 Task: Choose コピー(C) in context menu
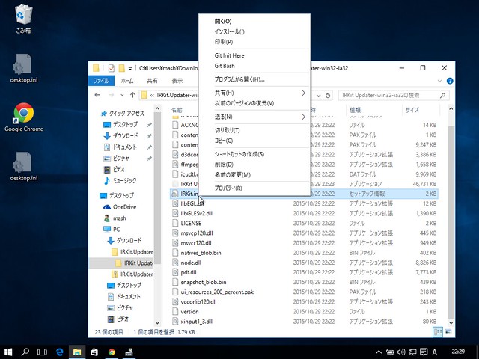(x=254, y=141)
